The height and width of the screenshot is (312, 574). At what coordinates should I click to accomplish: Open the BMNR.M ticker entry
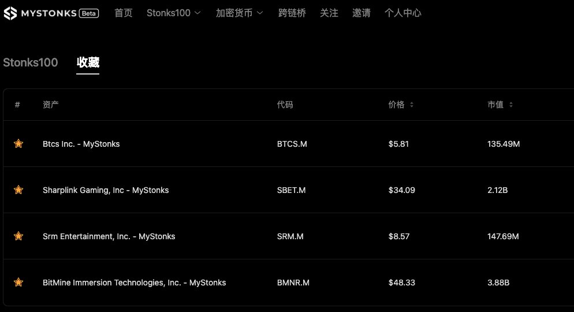293,283
